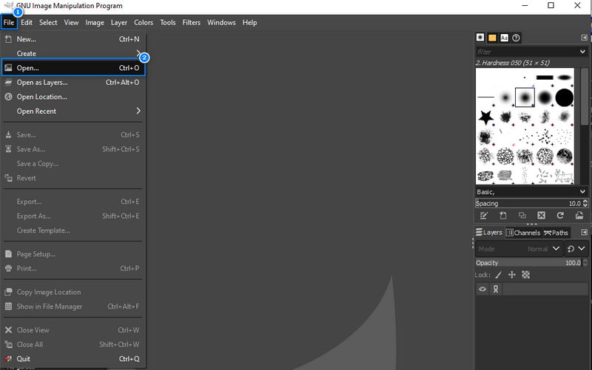
Task: Open the Brushes dock tab
Action: pyautogui.click(x=480, y=38)
